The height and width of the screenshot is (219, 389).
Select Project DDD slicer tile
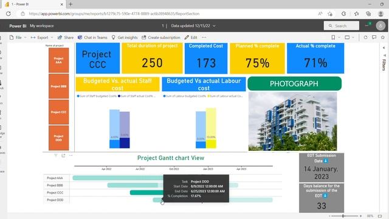59,138
